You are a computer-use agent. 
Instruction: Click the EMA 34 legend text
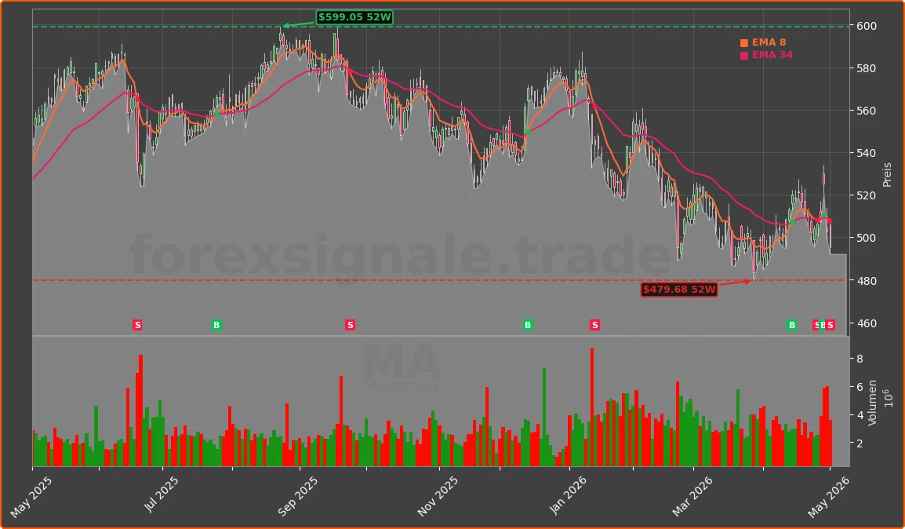pyautogui.click(x=772, y=55)
